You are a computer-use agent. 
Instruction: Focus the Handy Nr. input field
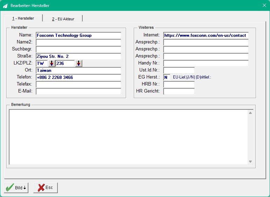[206, 63]
